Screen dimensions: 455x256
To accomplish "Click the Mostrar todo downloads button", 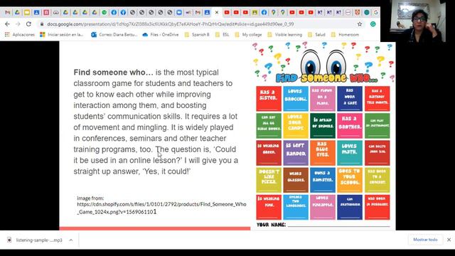I will 425,240.
